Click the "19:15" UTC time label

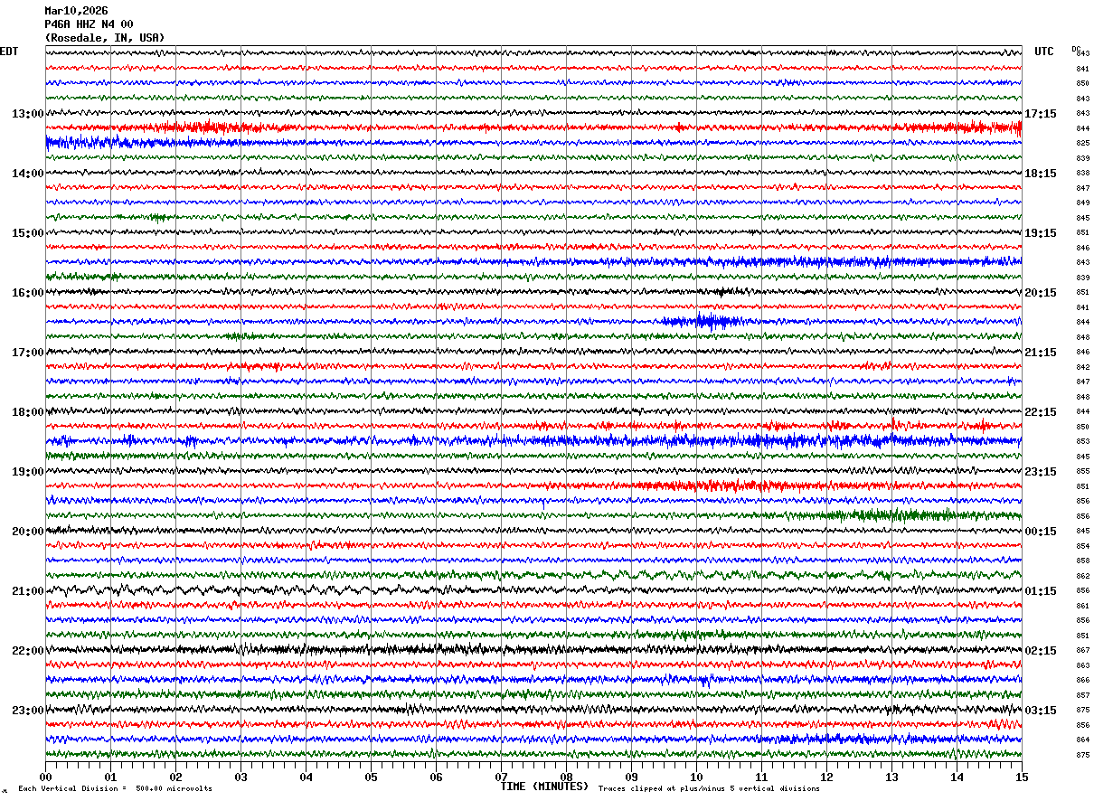click(1041, 233)
